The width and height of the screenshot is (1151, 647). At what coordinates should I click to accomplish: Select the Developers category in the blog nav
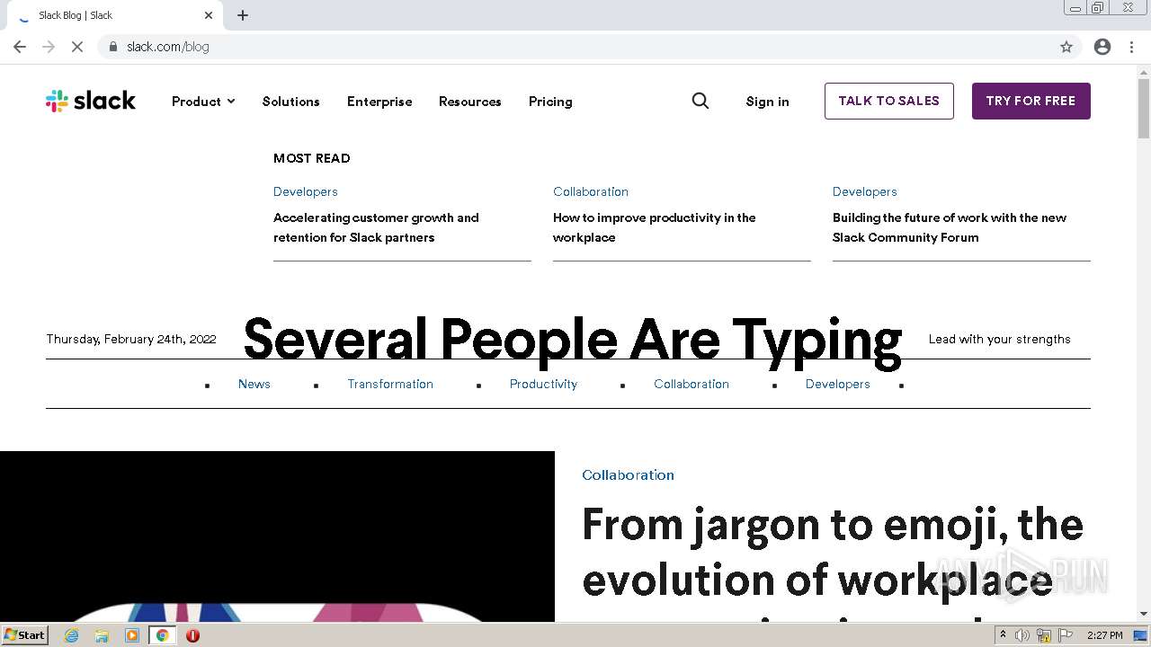tap(837, 384)
